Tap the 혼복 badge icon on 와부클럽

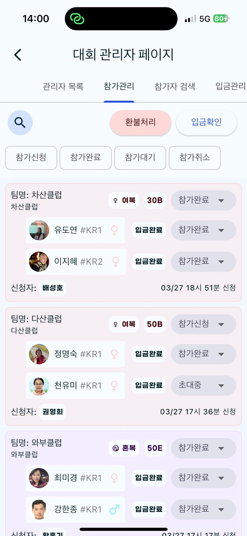115,448
